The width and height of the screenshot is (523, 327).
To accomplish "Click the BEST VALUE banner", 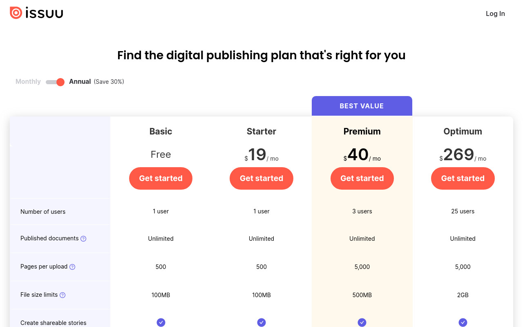I will tap(362, 106).
